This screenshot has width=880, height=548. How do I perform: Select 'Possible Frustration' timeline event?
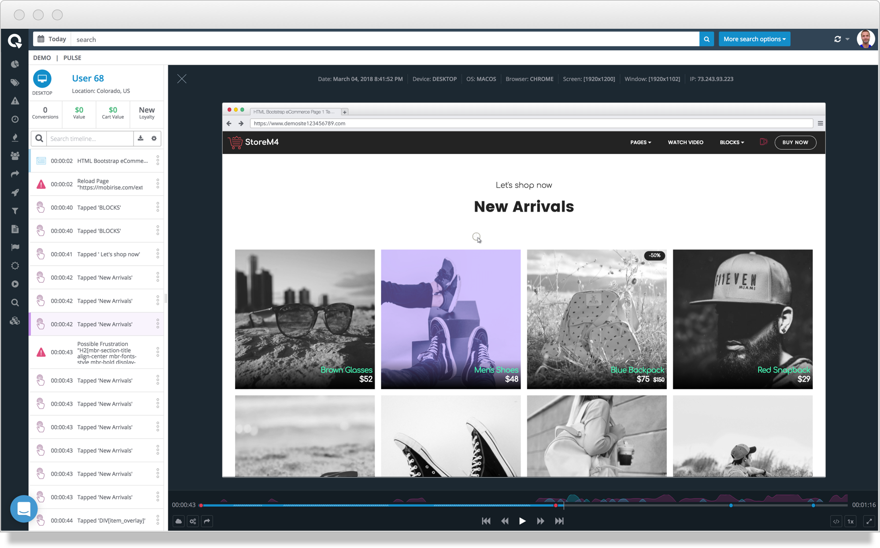[97, 352]
